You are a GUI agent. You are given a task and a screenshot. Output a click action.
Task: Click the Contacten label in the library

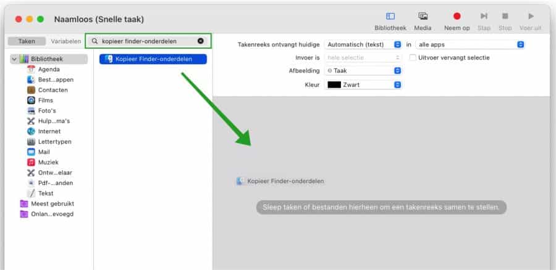(53, 90)
